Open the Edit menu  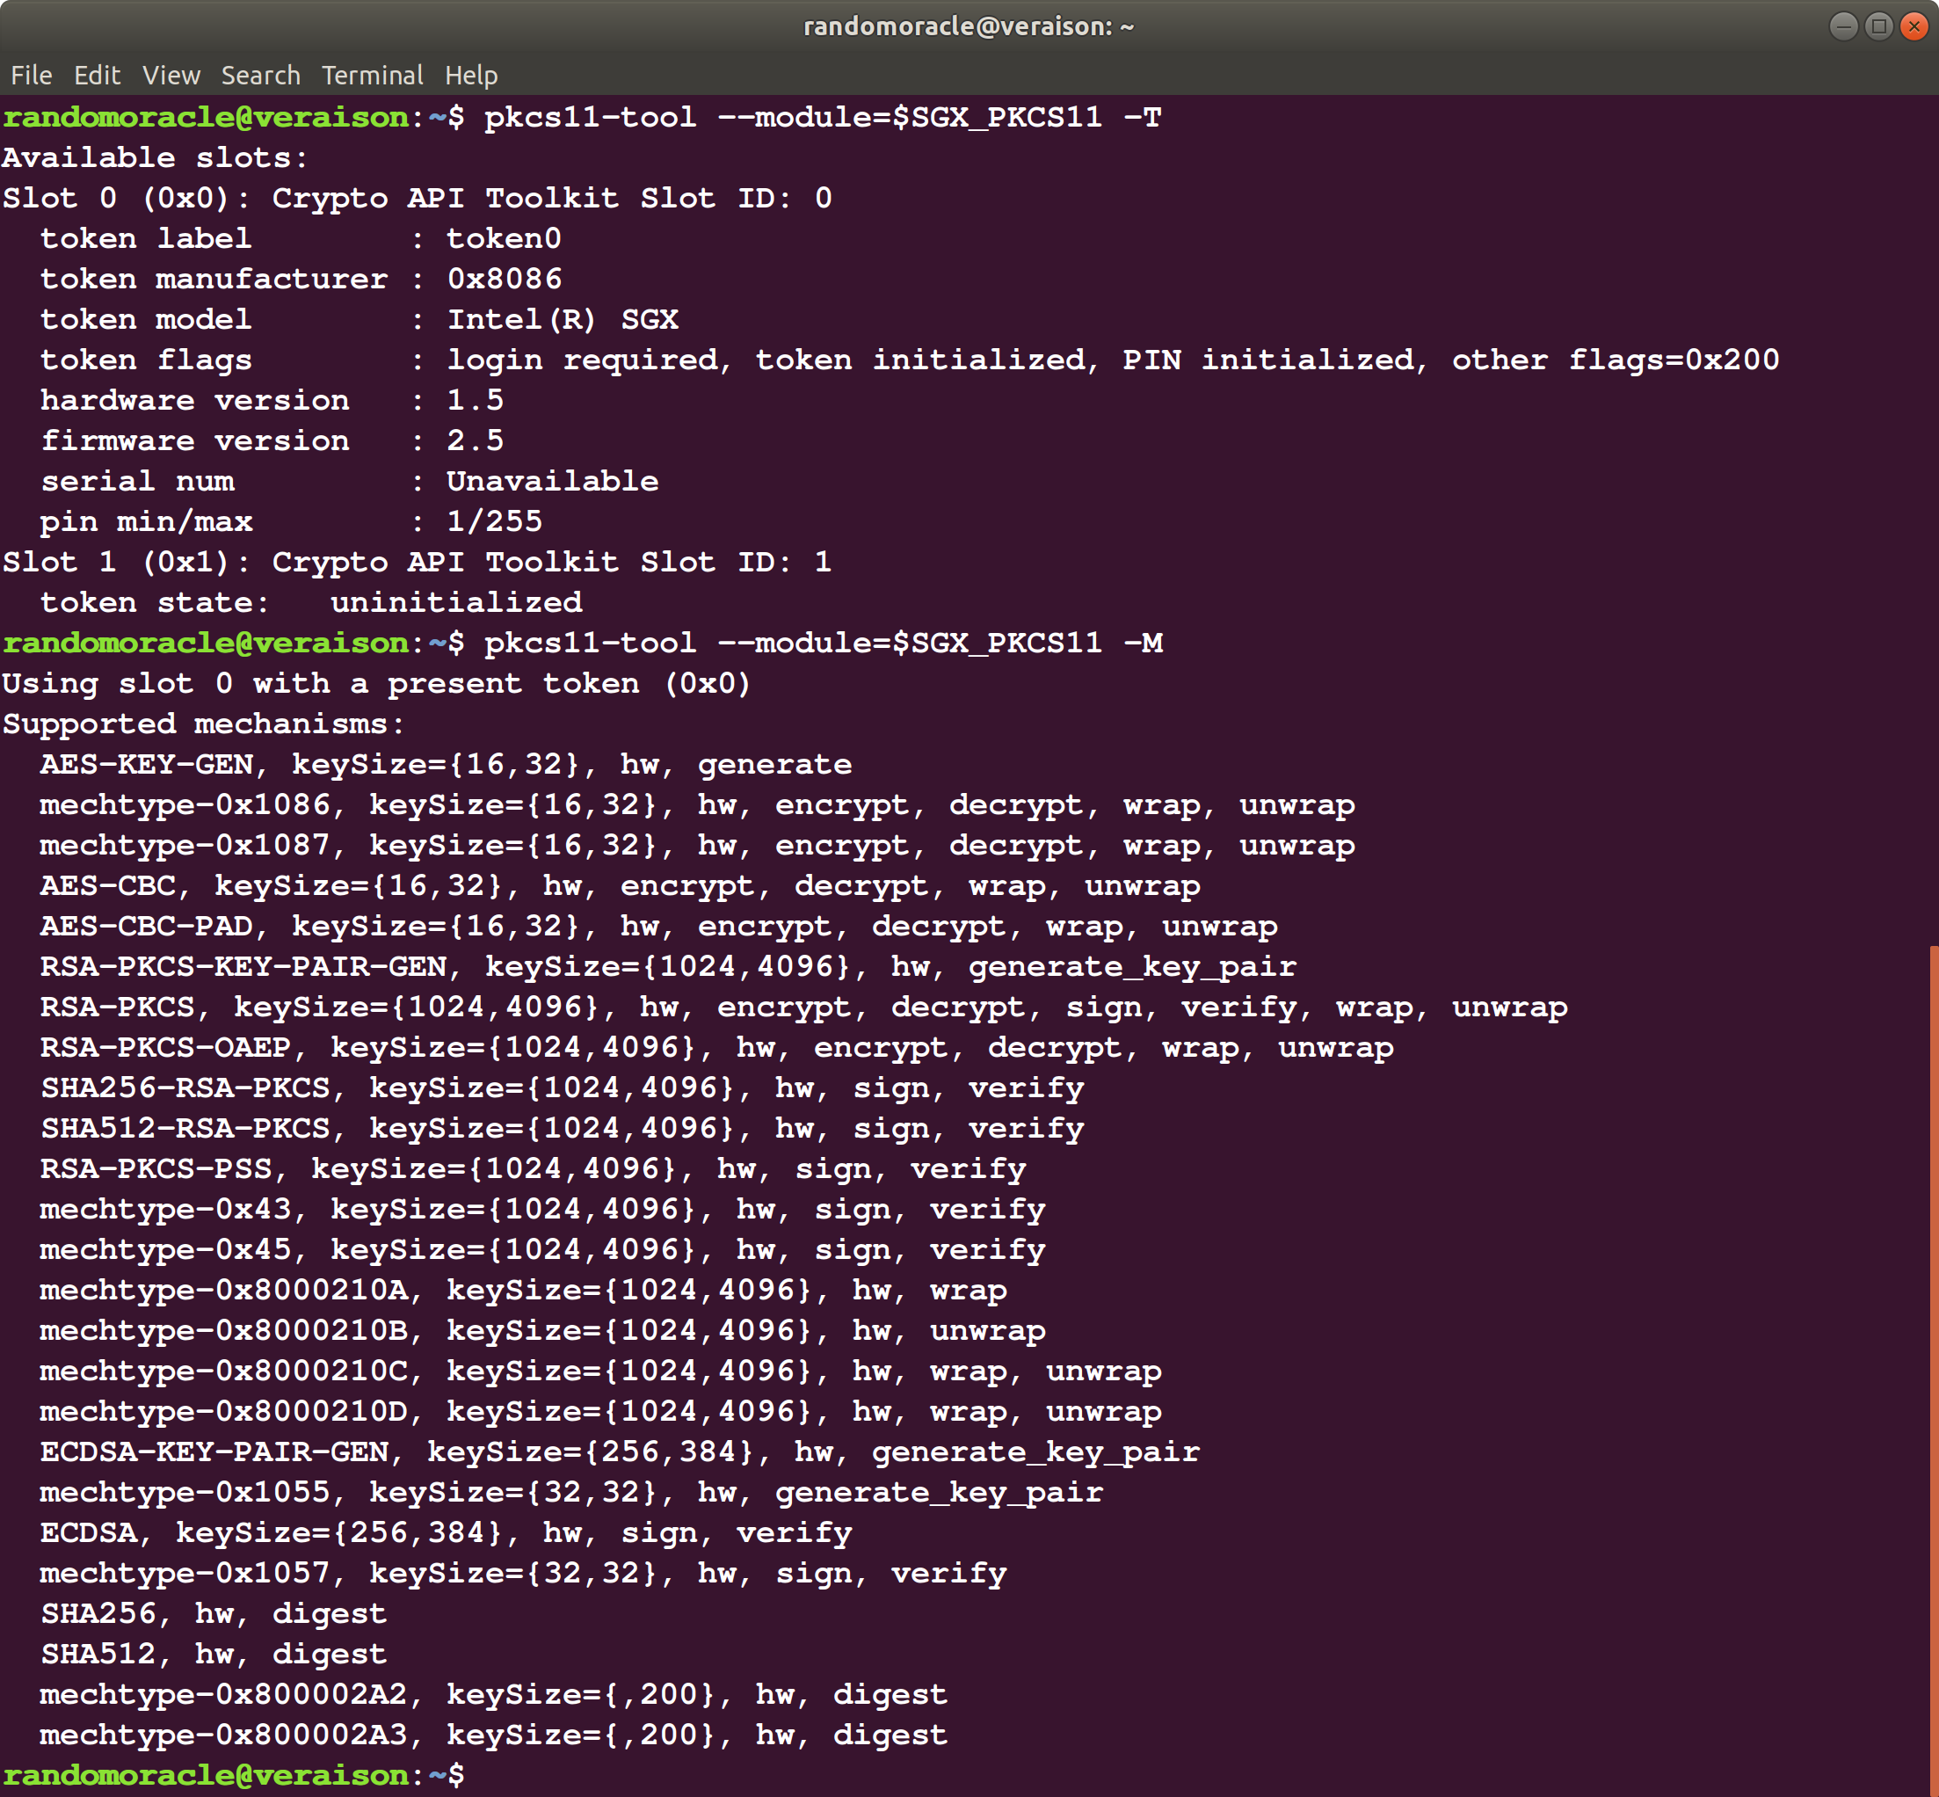point(96,75)
